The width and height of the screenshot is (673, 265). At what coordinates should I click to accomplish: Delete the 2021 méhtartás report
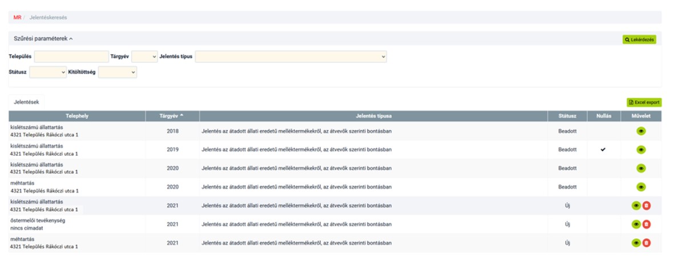click(646, 243)
